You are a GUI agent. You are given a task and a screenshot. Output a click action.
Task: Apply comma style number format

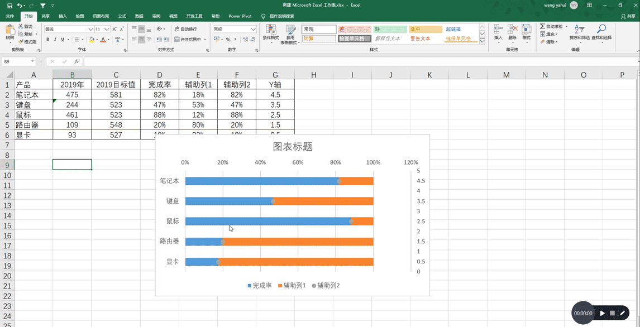click(236, 40)
